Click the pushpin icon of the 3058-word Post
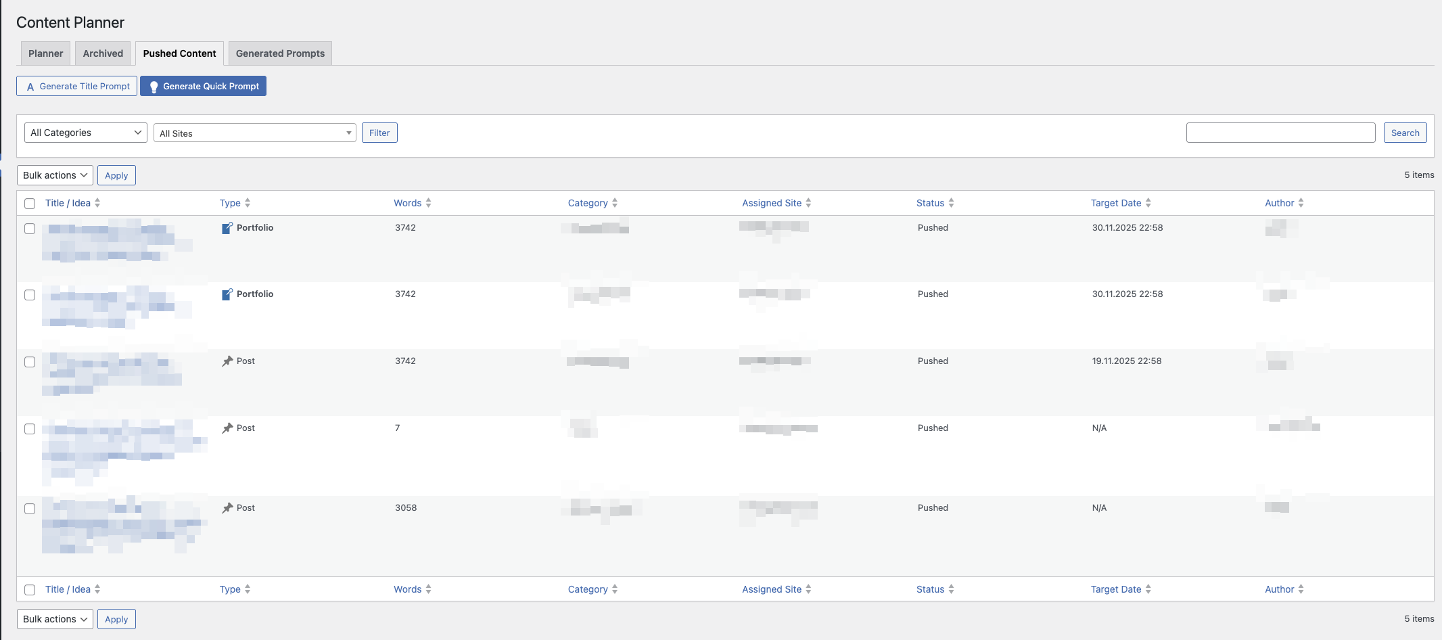Screen dimensions: 1442x640 [x=227, y=508]
